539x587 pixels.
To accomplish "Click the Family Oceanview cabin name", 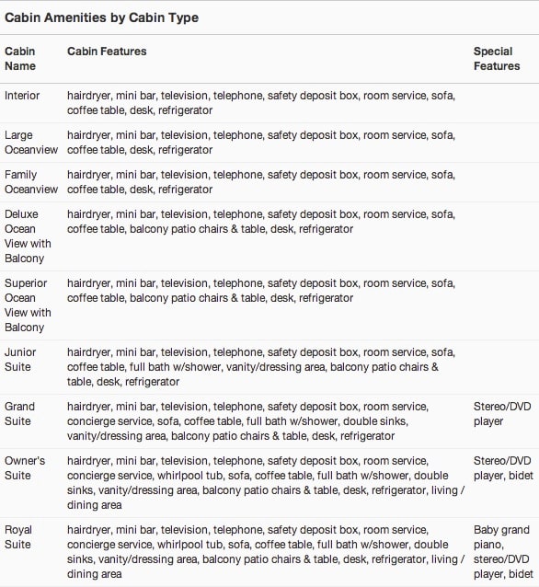I will (31, 182).
